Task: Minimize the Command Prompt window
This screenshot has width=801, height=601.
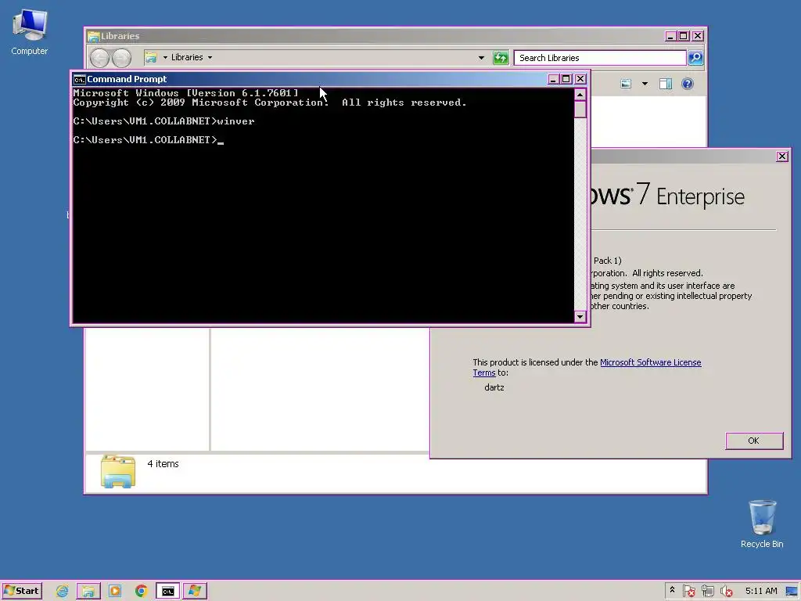Action: pos(553,79)
